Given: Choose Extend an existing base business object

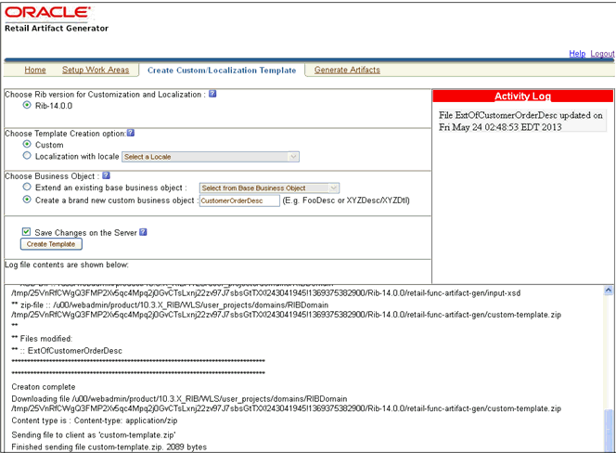Looking at the screenshot, I should (x=27, y=187).
